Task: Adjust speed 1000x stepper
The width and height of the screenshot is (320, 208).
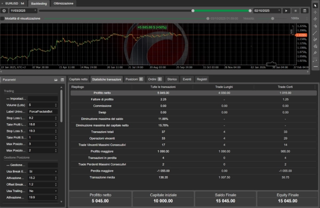Action: [x=307, y=19]
